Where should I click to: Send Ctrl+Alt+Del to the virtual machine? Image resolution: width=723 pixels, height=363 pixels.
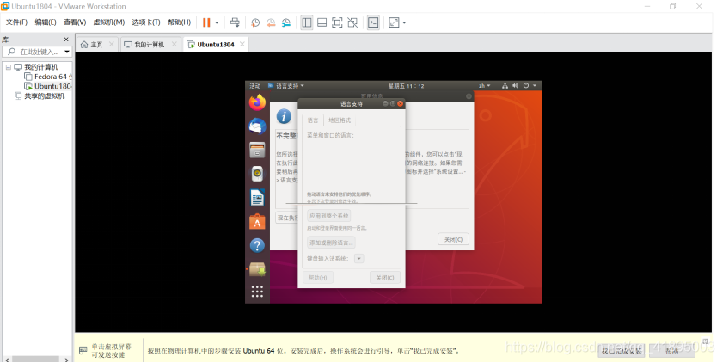(235, 22)
